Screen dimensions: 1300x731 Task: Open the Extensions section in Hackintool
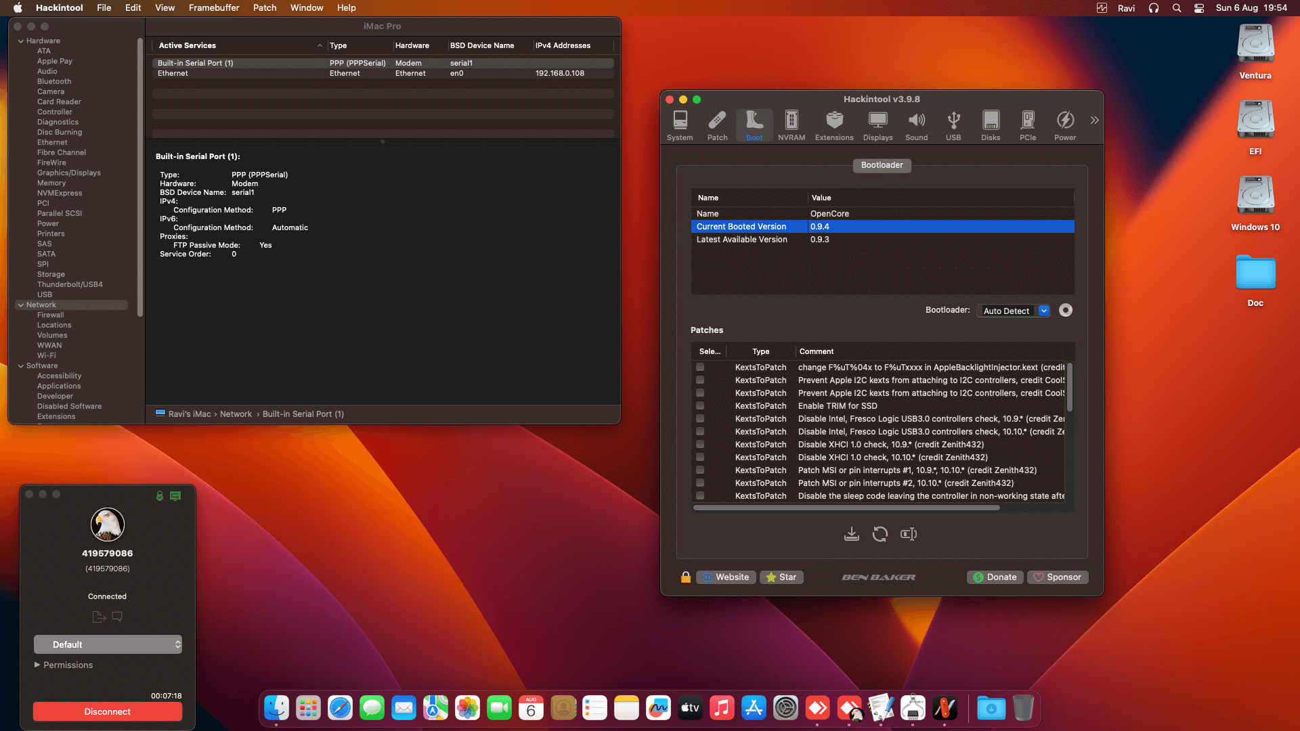point(834,126)
